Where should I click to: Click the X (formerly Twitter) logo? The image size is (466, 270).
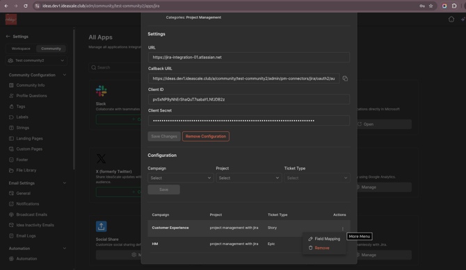[x=101, y=158]
